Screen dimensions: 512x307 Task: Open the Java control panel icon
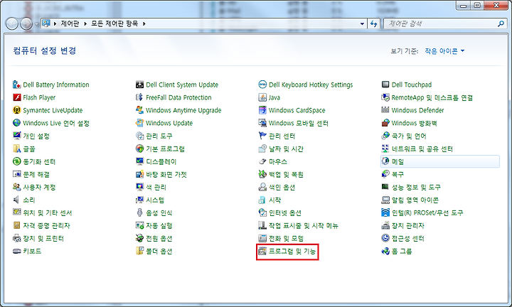pos(262,97)
